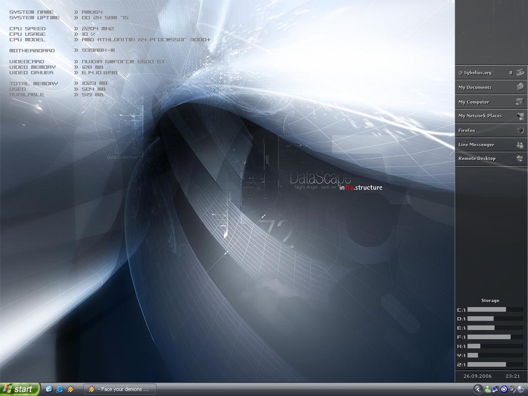Start Remote Desktop from sidebar
The width and height of the screenshot is (528, 396).
click(x=477, y=159)
